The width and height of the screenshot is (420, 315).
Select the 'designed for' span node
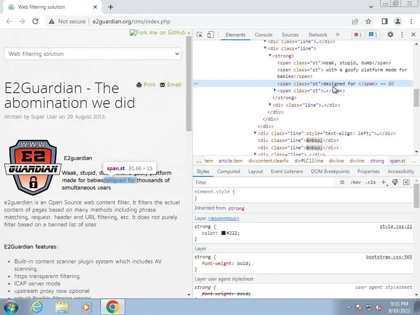click(327, 84)
